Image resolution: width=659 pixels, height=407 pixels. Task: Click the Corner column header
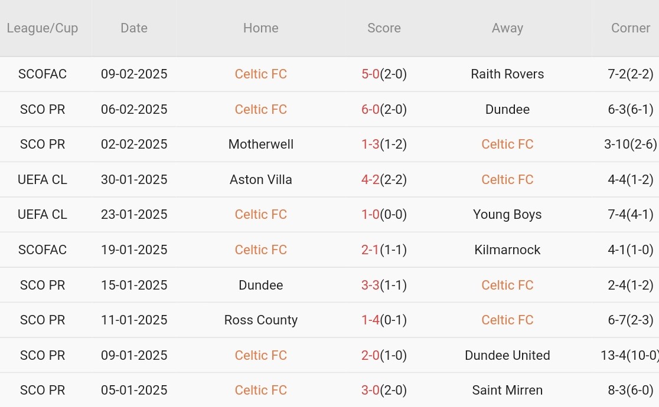631,28
